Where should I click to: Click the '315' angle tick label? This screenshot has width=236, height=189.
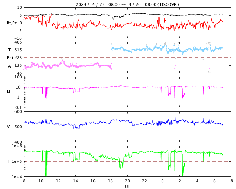(x=18, y=50)
